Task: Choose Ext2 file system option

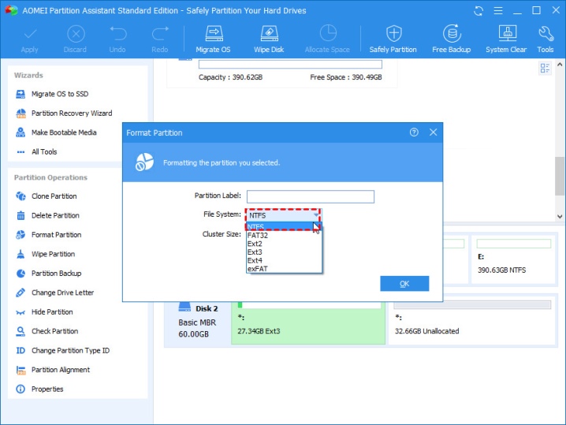Action: [284, 244]
